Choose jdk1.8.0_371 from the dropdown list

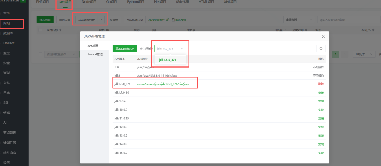(x=168, y=60)
